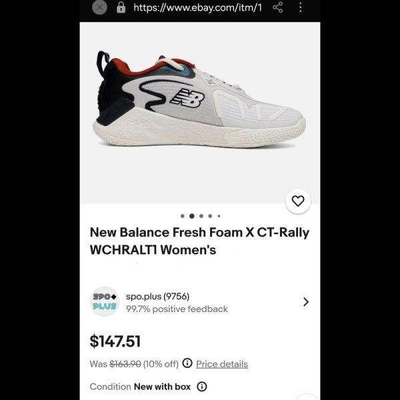Open the share icon in the address bar
The width and height of the screenshot is (400, 400).
[278, 7]
